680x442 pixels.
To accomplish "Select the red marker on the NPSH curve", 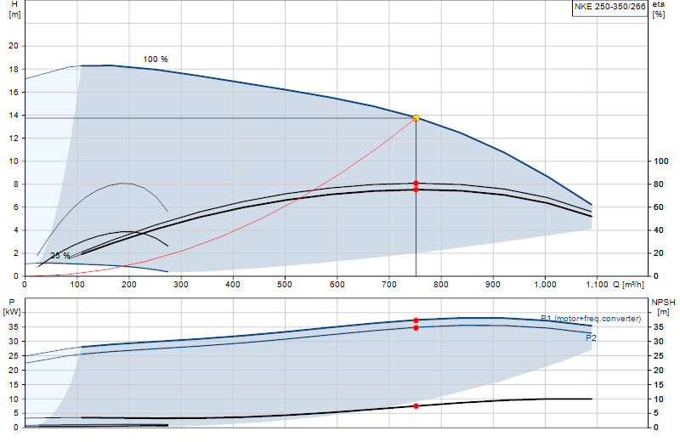I will 416,406.
